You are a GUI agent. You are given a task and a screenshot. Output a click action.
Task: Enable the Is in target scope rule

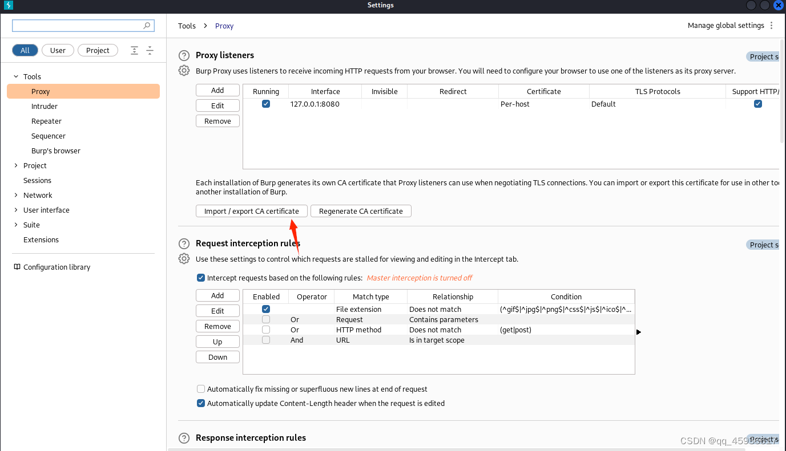tap(266, 340)
